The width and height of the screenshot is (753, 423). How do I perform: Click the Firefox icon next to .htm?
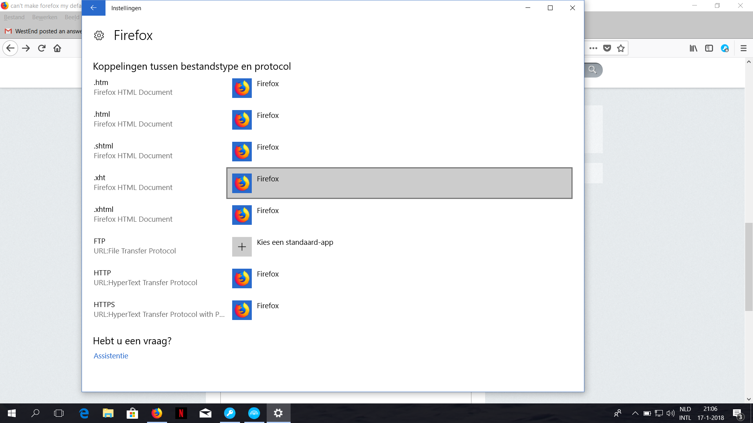(242, 88)
